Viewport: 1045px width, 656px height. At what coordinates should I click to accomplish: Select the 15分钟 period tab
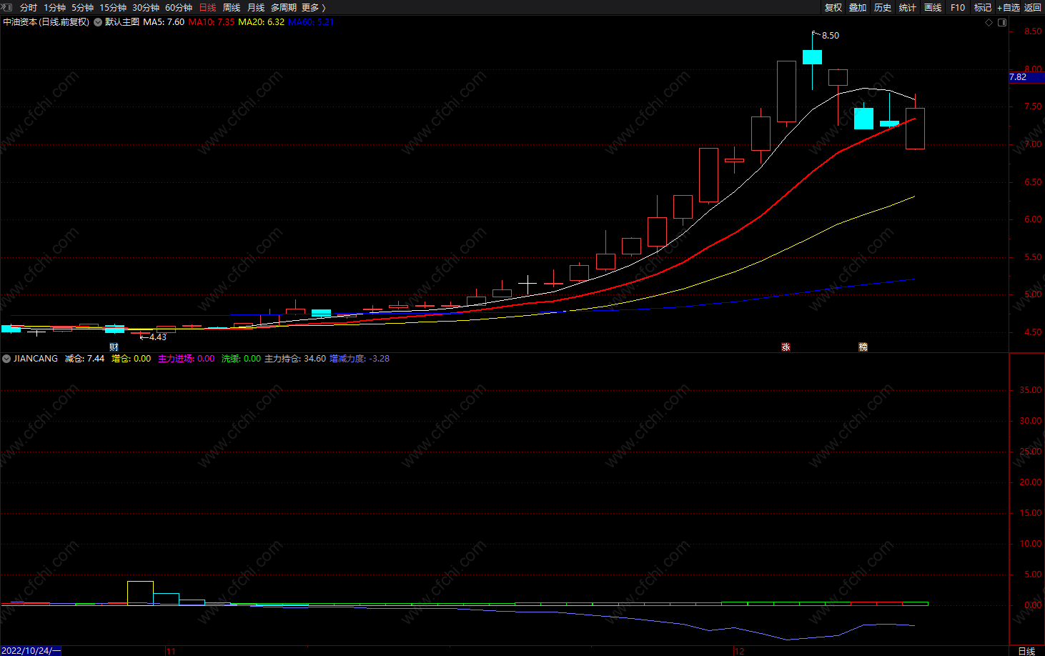113,7
